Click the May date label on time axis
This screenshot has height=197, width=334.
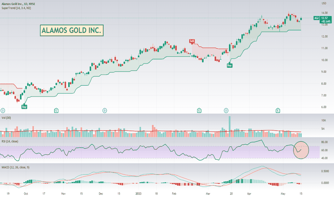(283, 193)
